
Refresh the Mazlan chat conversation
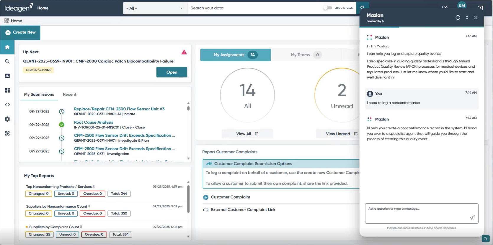(458, 17)
